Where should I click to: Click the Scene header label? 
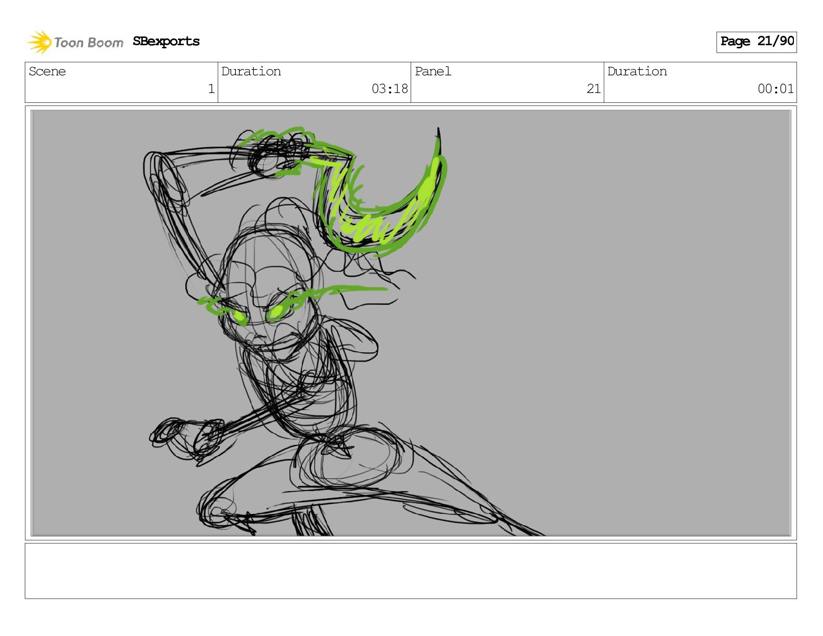(x=47, y=71)
